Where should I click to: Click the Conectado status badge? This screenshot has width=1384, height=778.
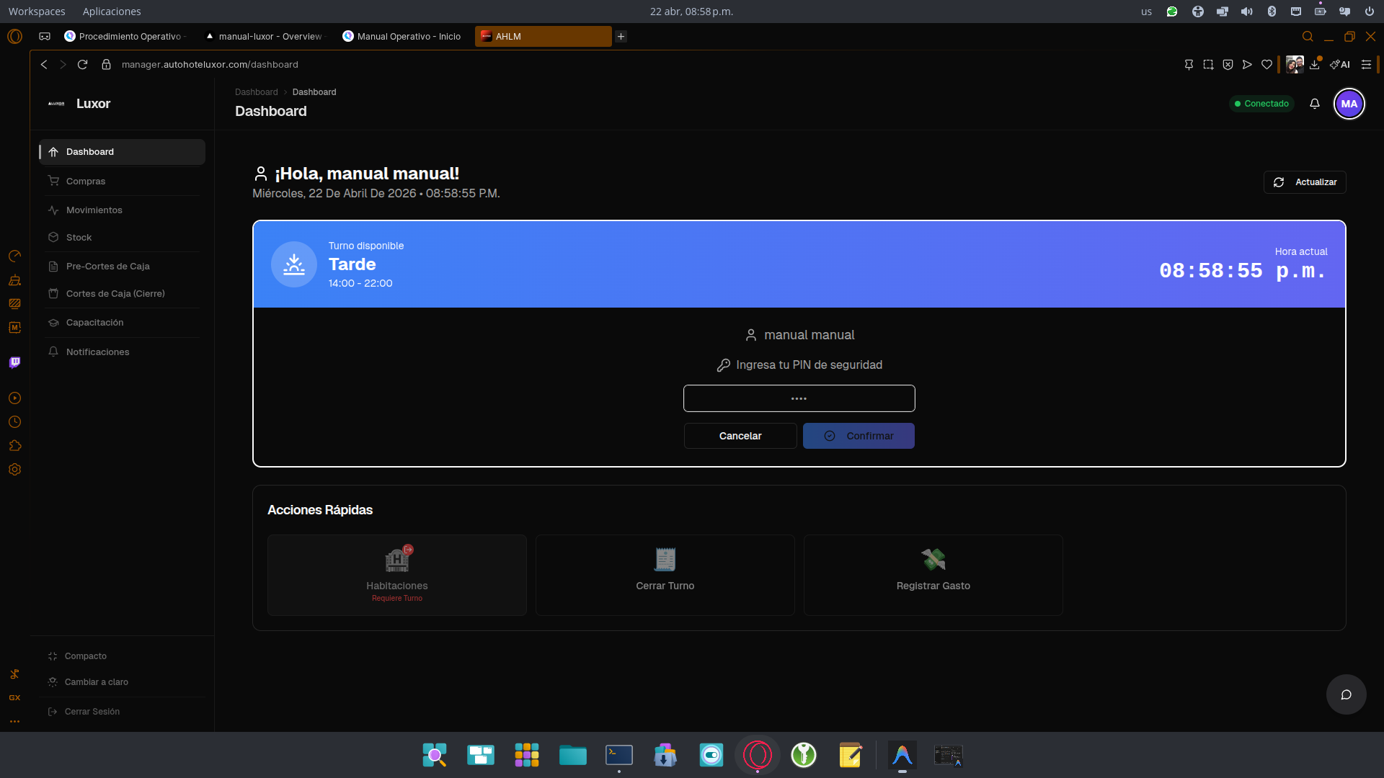[1262, 104]
